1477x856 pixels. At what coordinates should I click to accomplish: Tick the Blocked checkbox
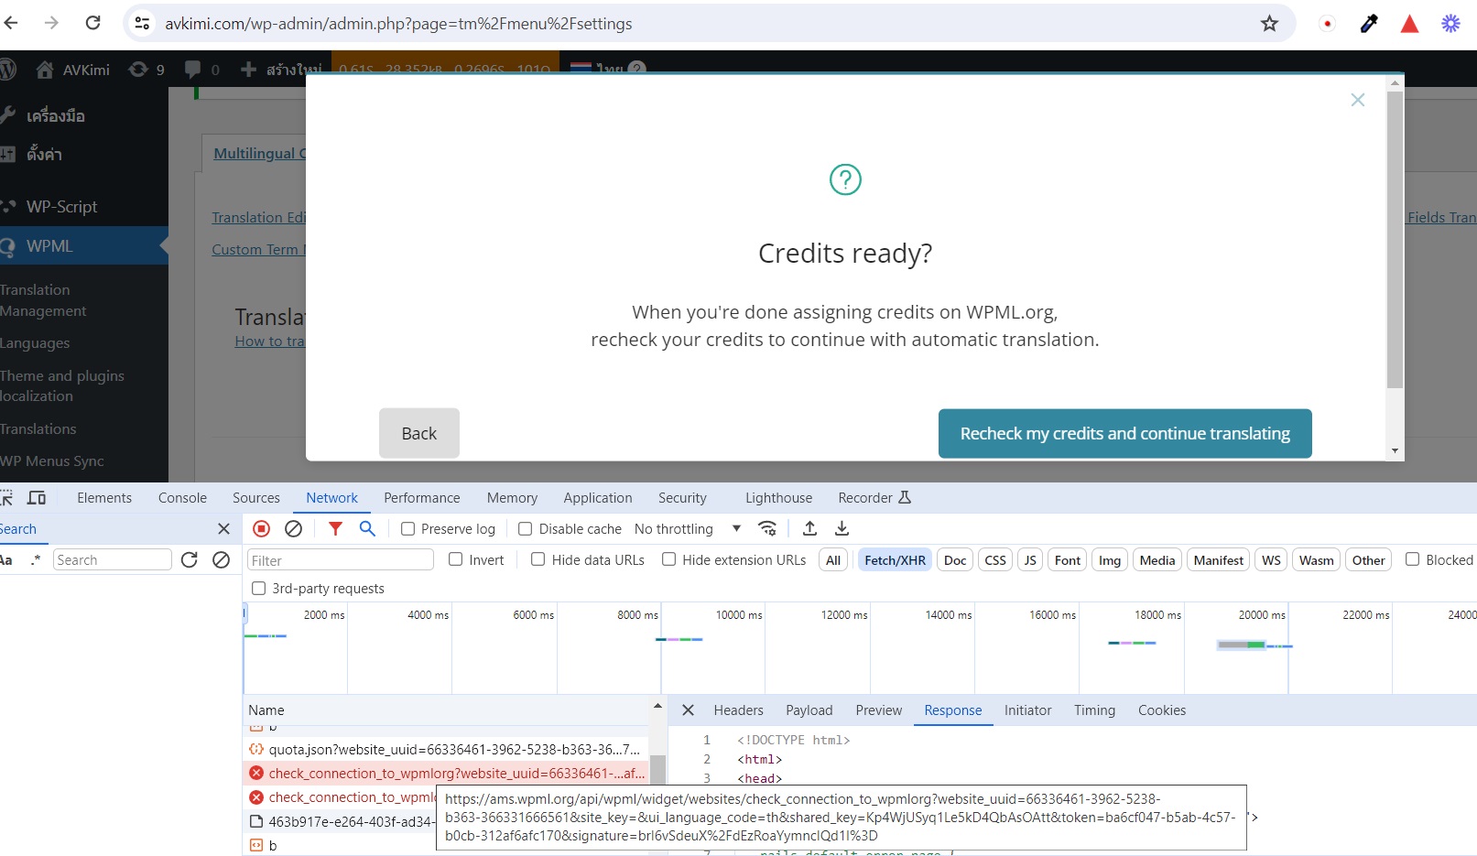(1413, 559)
